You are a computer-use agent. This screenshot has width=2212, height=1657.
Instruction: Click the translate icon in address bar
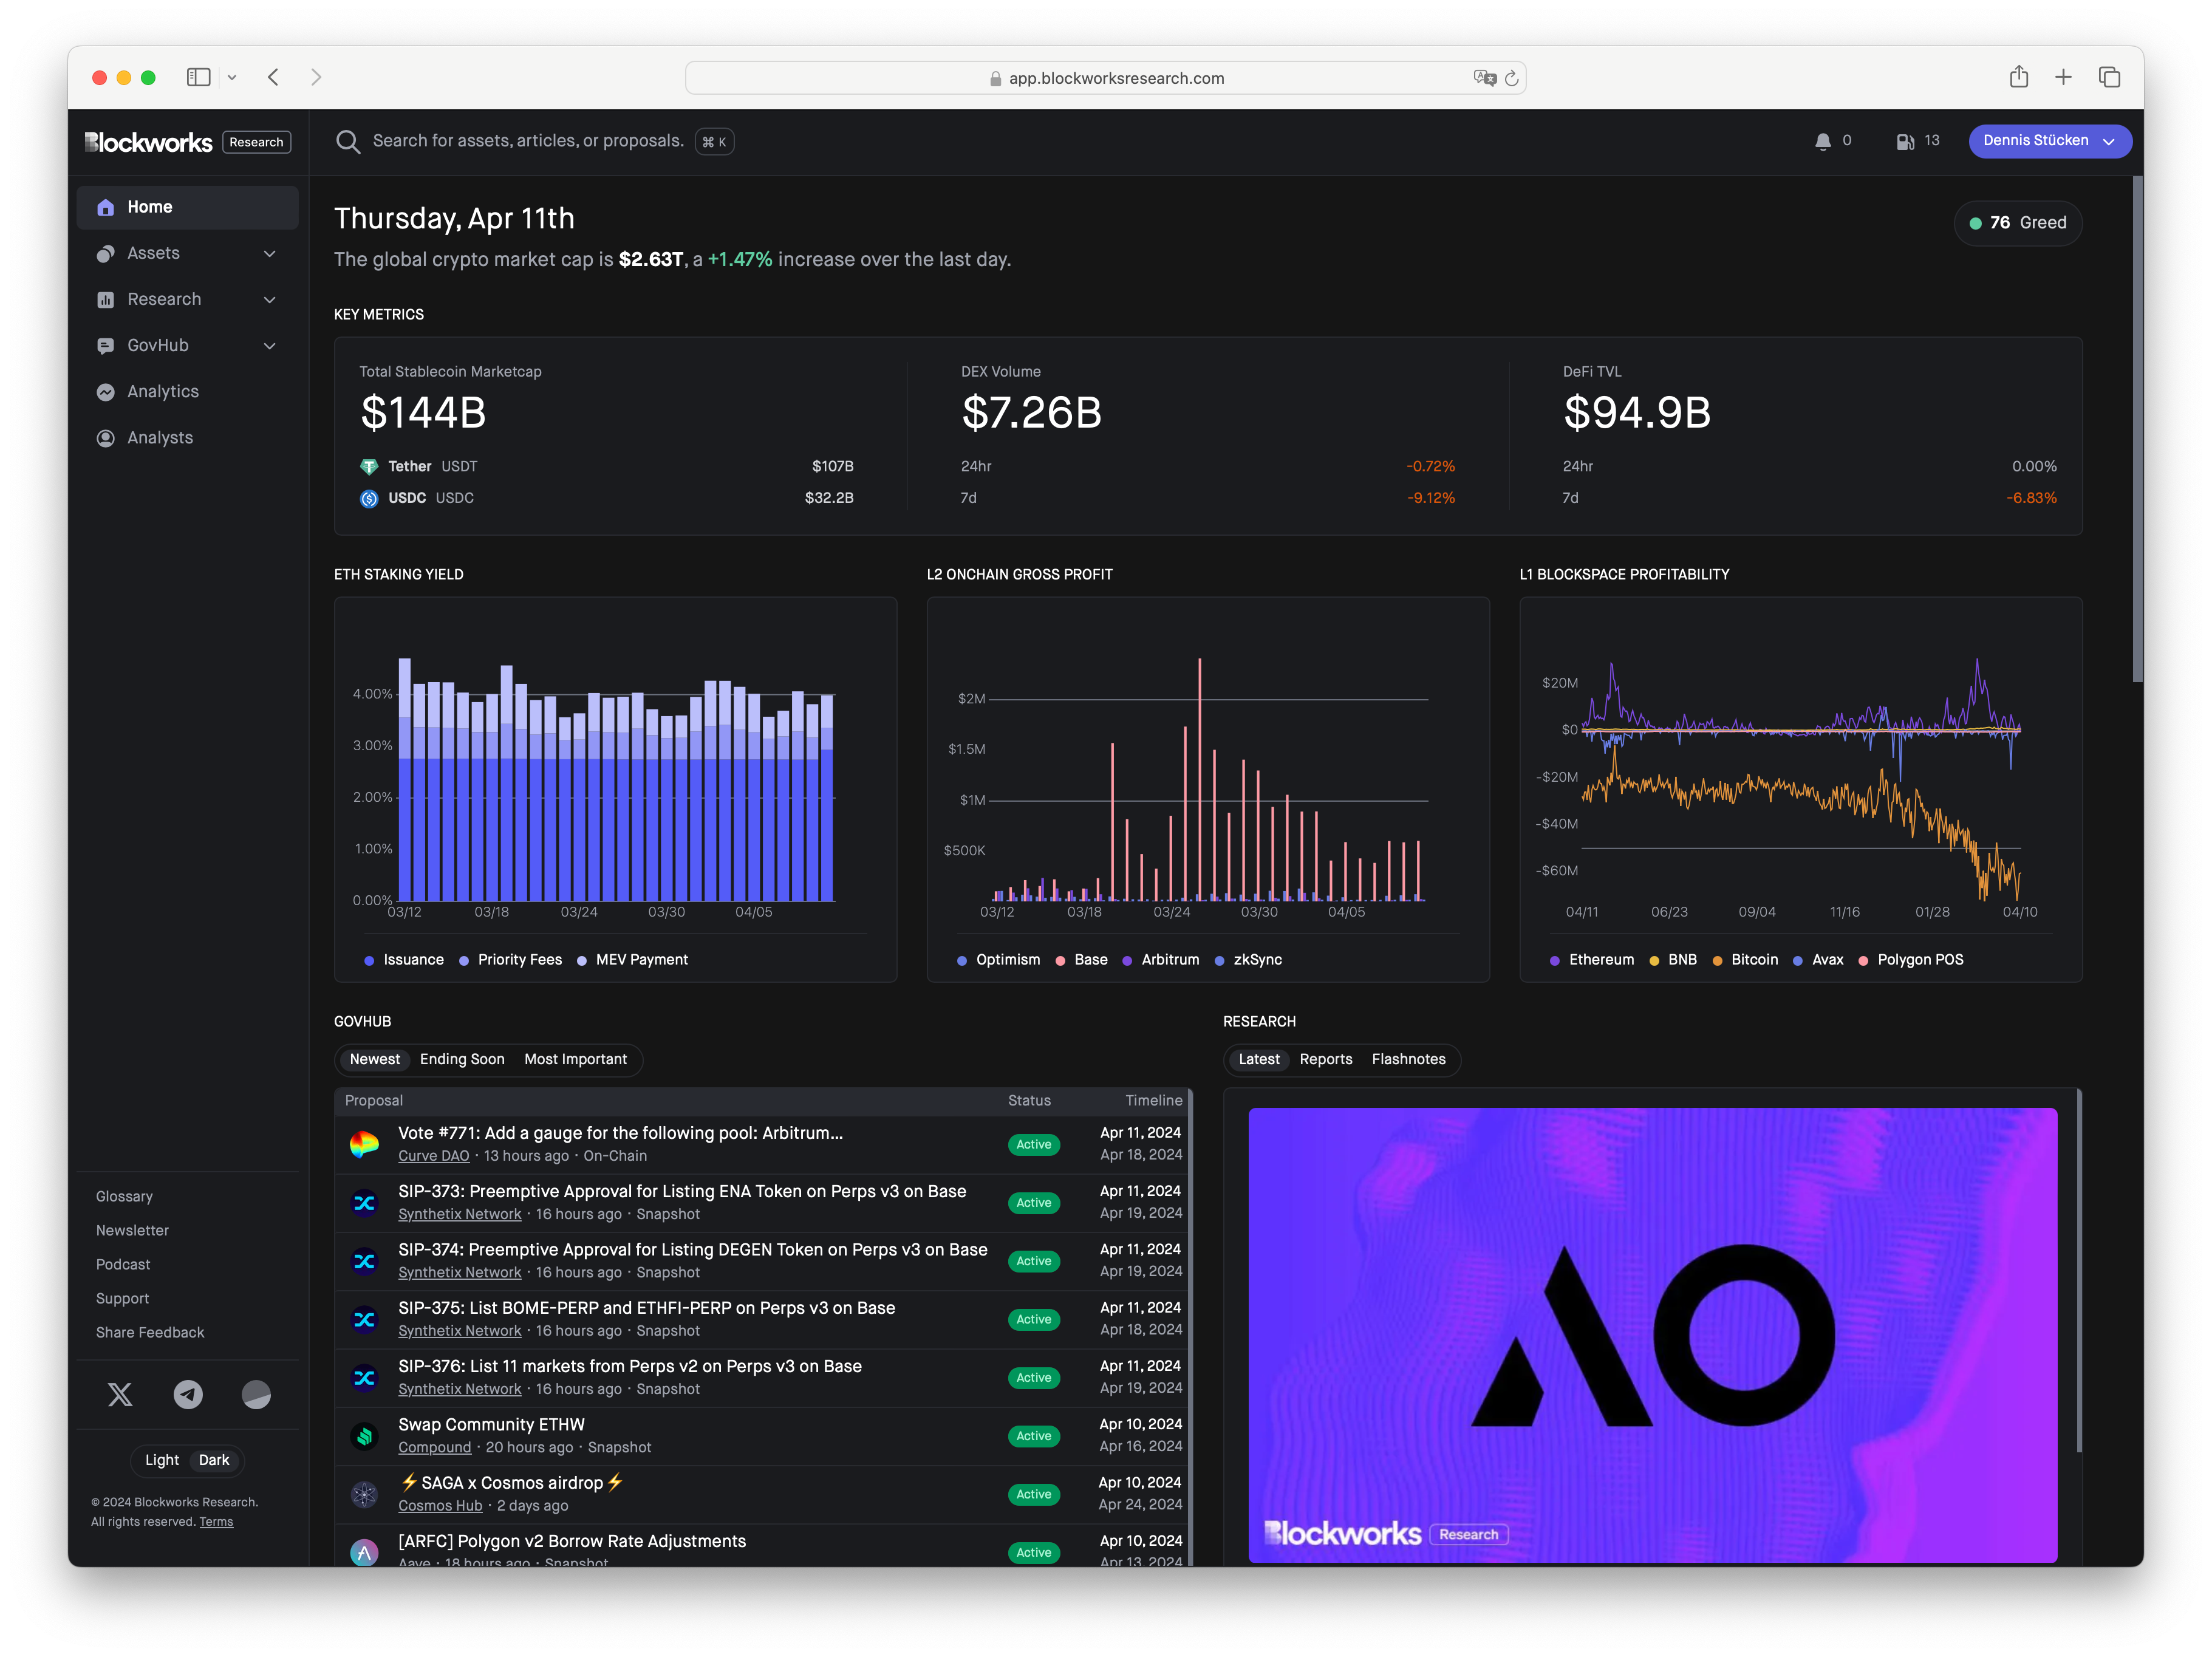[x=1484, y=78]
